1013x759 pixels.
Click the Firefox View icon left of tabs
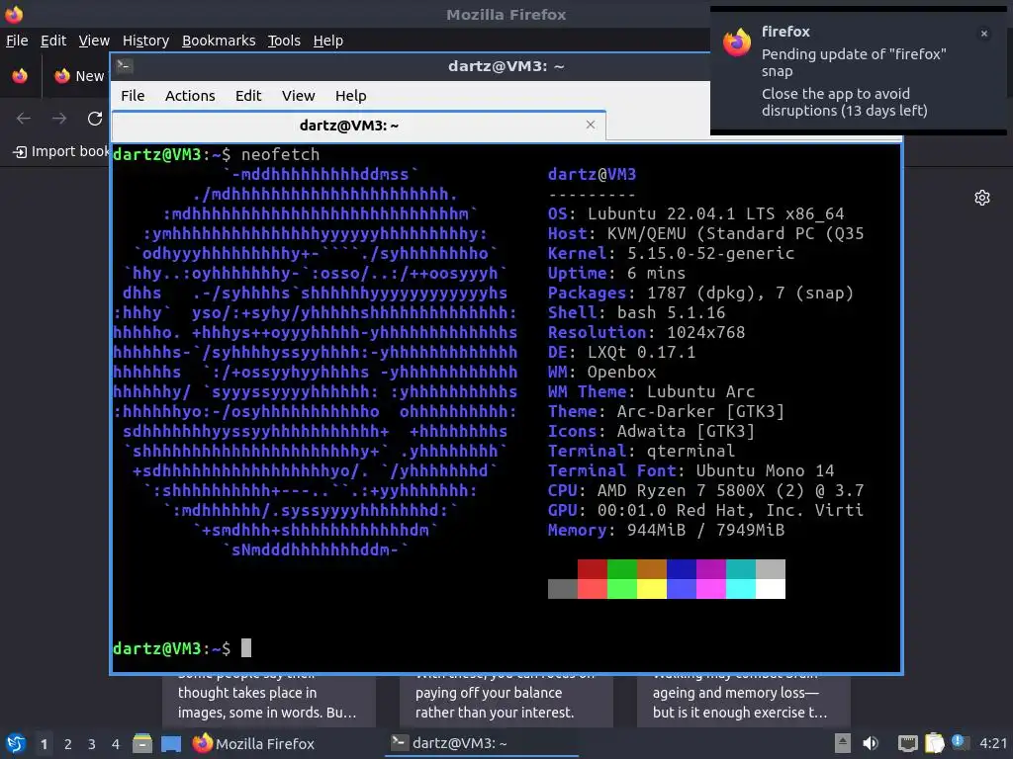pyautogui.click(x=20, y=75)
